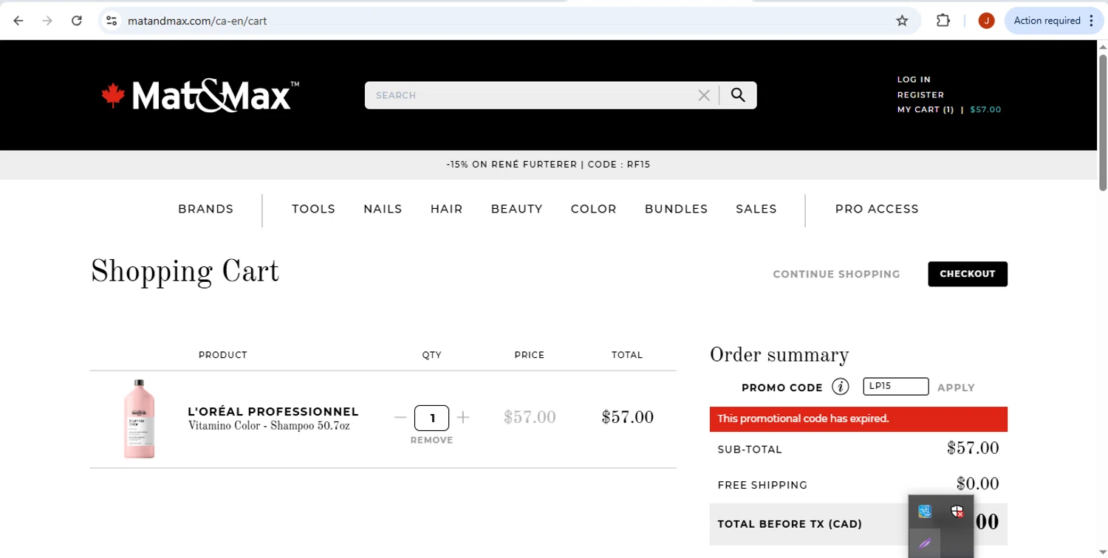Viewport: 1108px width, 558px height.
Task: Open the Tools menu
Action: tap(313, 209)
